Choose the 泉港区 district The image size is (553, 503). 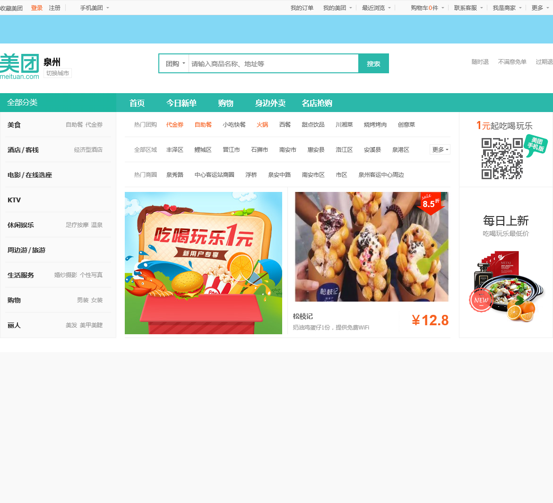tap(401, 150)
